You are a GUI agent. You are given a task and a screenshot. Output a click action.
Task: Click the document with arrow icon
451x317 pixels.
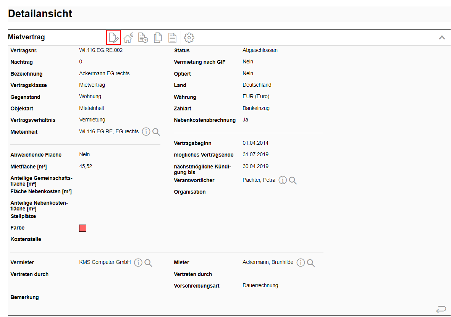[x=143, y=37]
